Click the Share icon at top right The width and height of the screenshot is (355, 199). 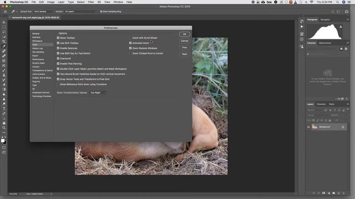point(347,12)
